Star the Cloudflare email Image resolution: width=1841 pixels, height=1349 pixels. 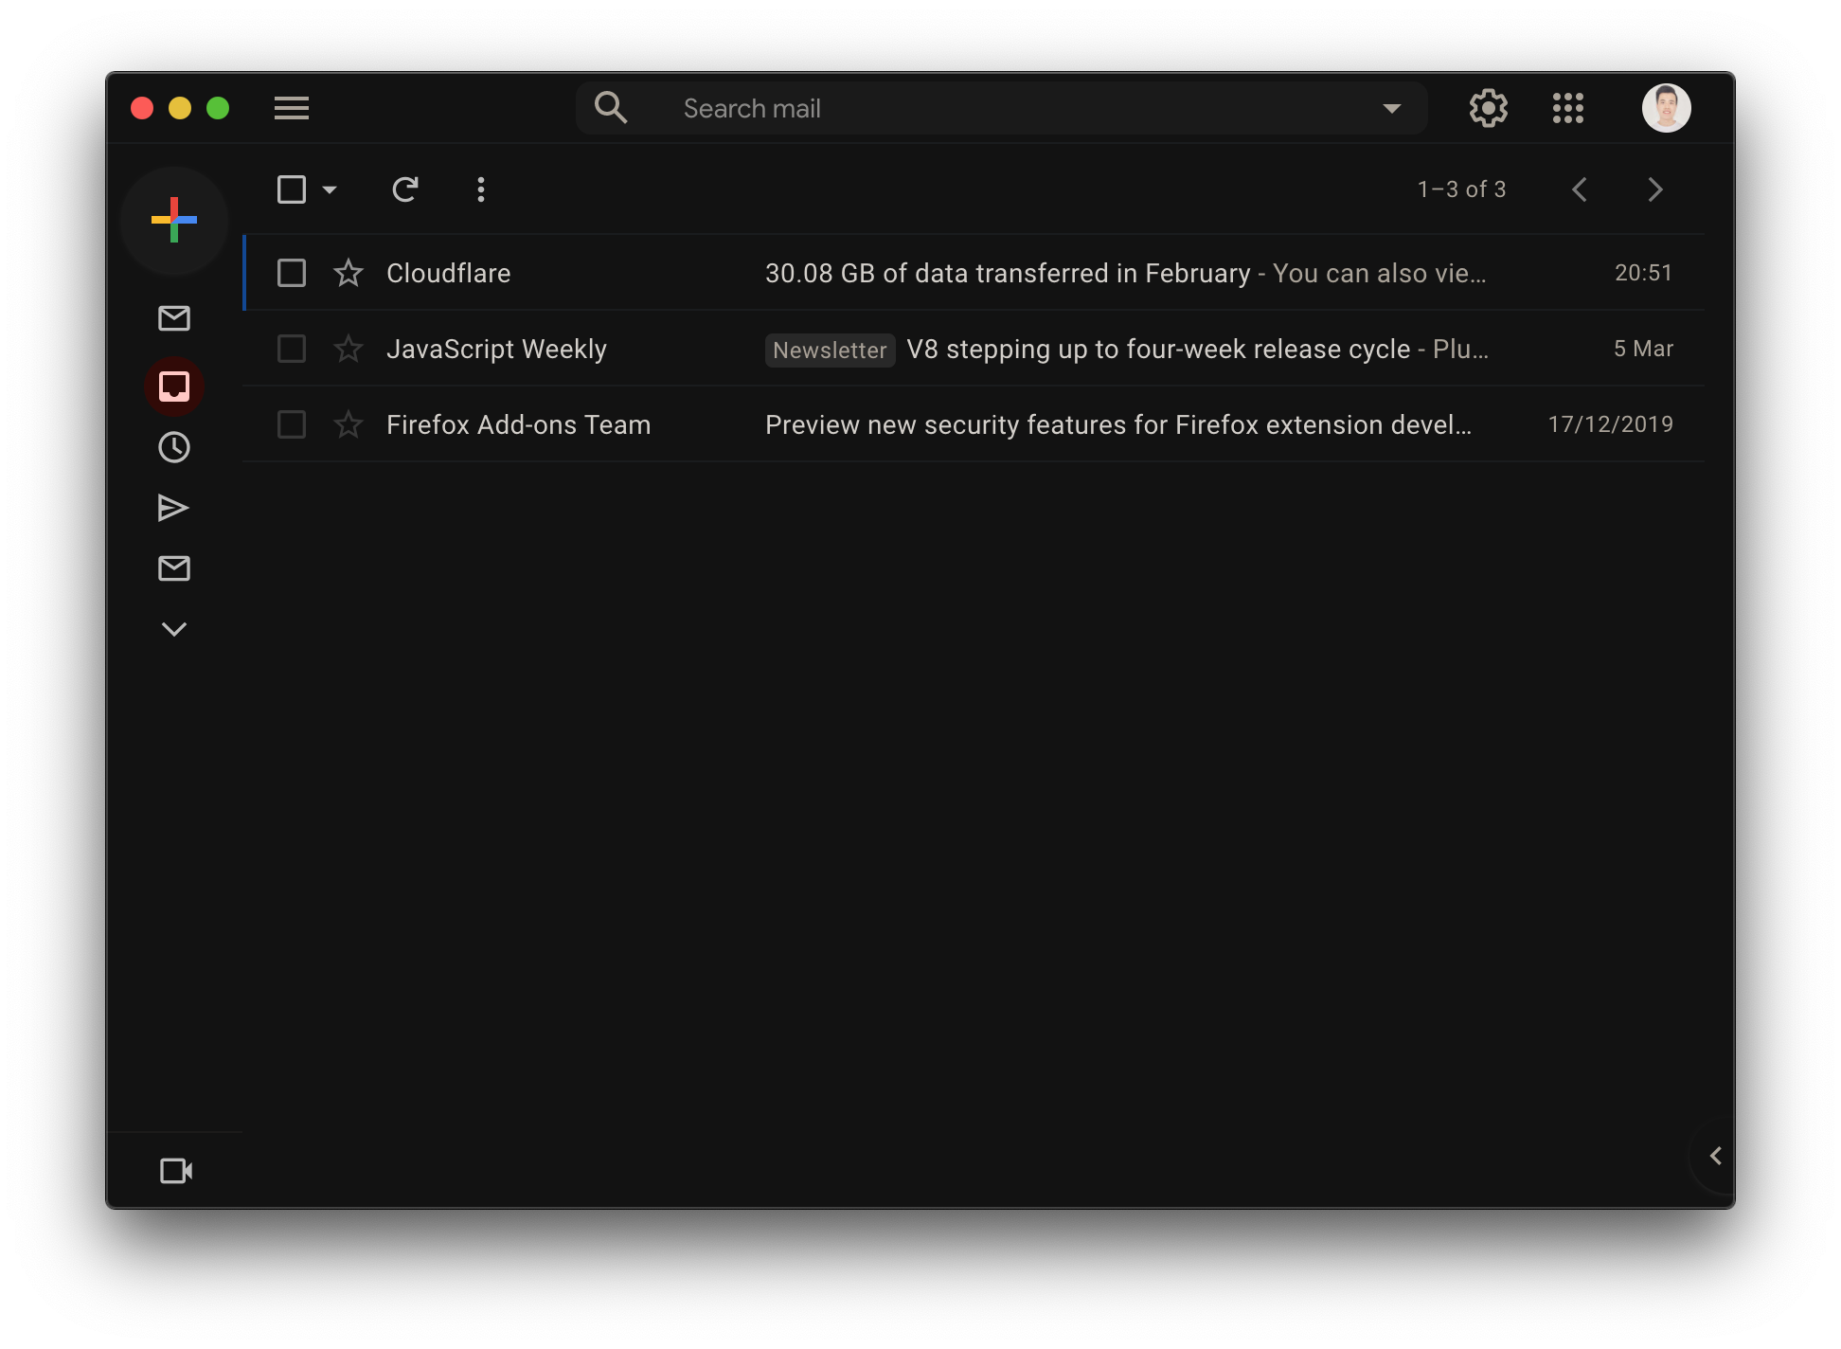coord(349,273)
